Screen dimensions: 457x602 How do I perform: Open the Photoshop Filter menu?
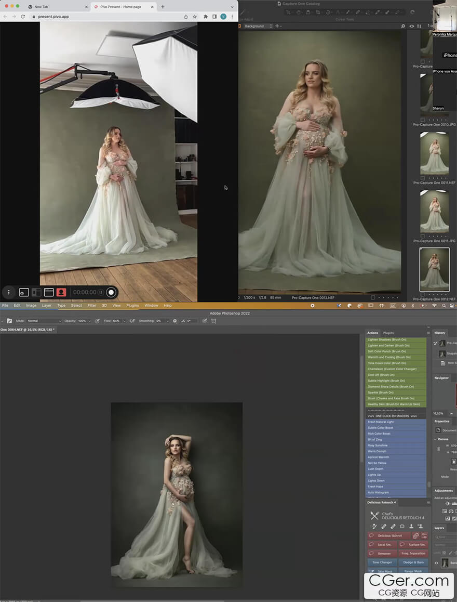92,306
